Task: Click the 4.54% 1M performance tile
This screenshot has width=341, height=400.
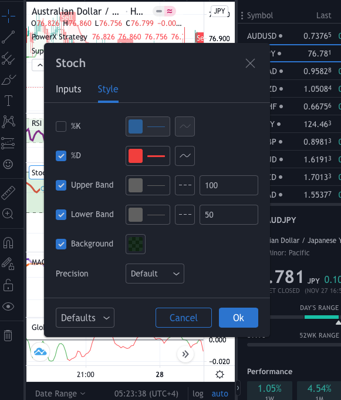Action: coord(319,391)
